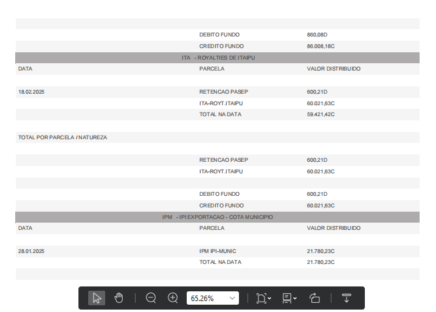Click the zoom percentage input field
Image resolution: width=436 pixels, height=312 pixels.
(206, 298)
